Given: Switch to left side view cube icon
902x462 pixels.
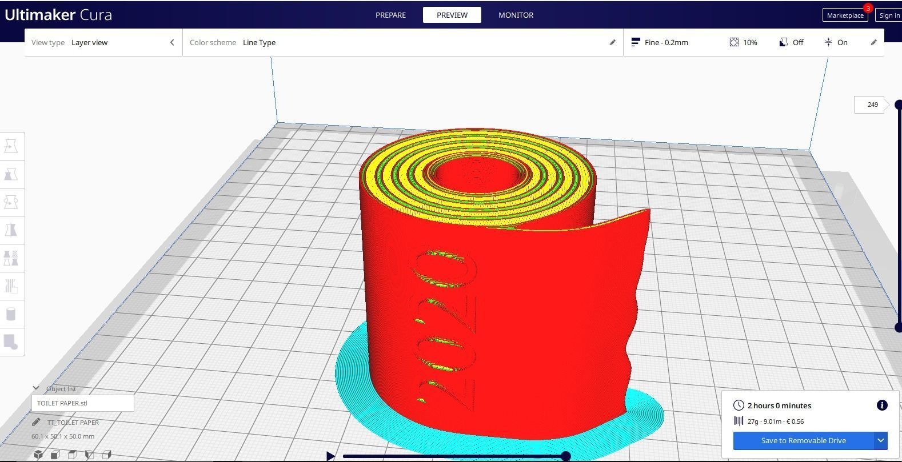Looking at the screenshot, I should pyautogui.click(x=90, y=455).
